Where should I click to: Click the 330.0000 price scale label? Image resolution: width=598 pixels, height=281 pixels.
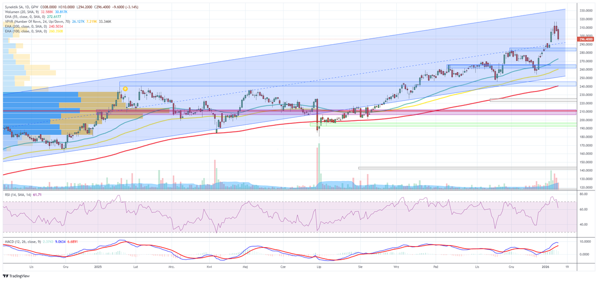pos(586,10)
